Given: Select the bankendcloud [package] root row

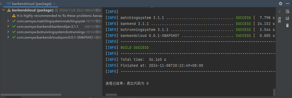Looking at the screenshot, I should pyautogui.click(x=51, y=10).
